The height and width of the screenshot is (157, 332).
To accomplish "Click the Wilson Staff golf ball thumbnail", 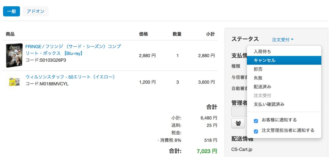I will (14, 80).
